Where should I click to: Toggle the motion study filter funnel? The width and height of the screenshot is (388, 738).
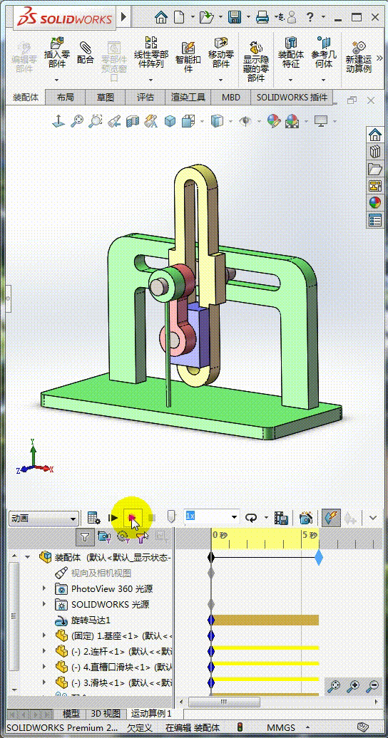pyautogui.click(x=84, y=536)
